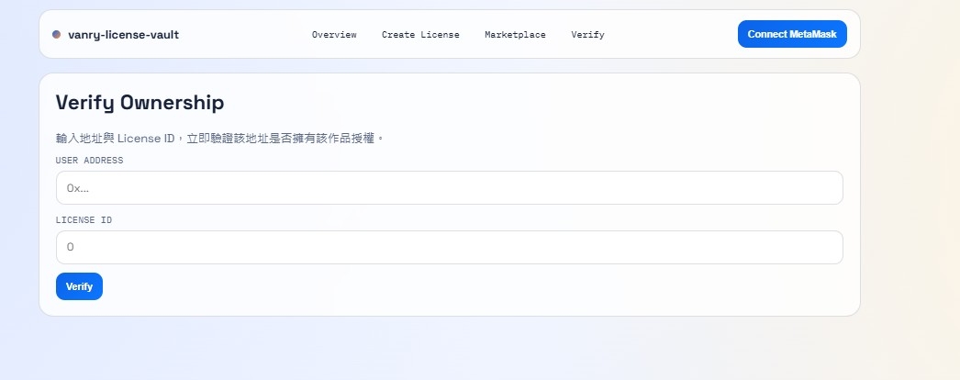Select the Verify item in top navigation
Image resolution: width=960 pixels, height=380 pixels.
(x=587, y=35)
